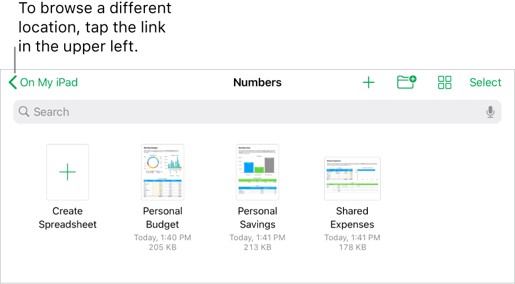Viewport: 515px width, 284px height.
Task: Tap the Personal Savings file name
Action: click(x=257, y=218)
